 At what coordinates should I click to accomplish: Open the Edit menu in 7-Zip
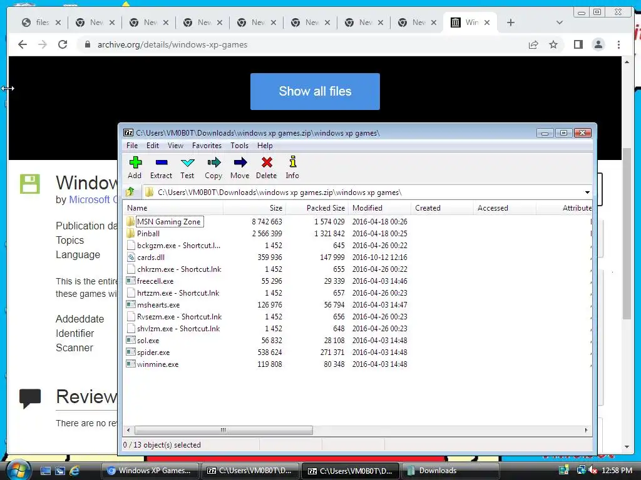pyautogui.click(x=153, y=146)
